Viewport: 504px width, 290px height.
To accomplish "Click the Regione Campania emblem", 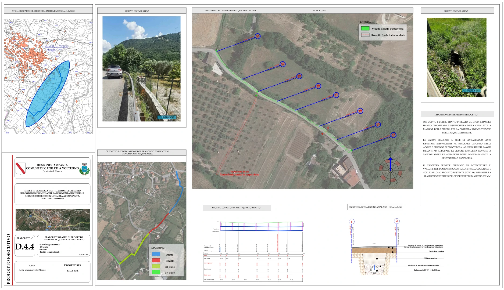I will 20,168.
